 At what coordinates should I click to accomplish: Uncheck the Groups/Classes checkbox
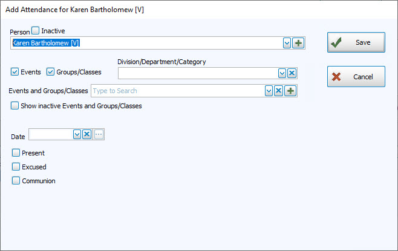51,72
